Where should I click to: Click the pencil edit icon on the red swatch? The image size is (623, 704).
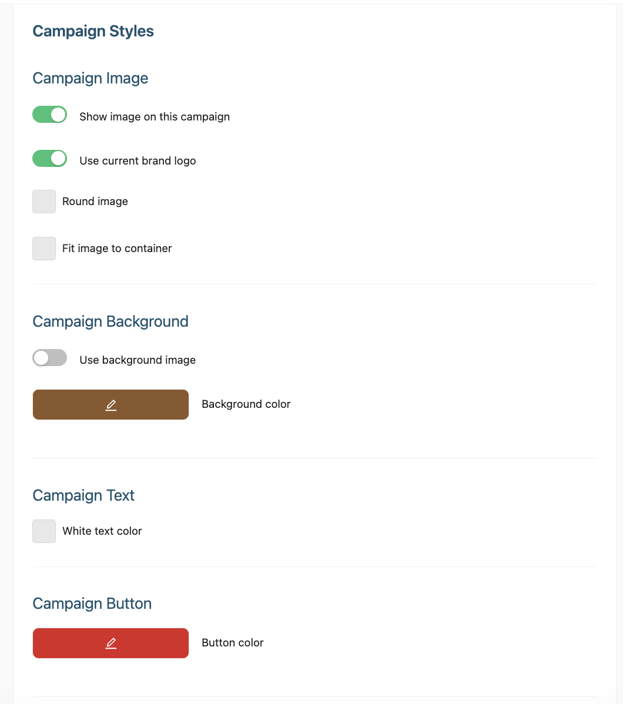(111, 643)
